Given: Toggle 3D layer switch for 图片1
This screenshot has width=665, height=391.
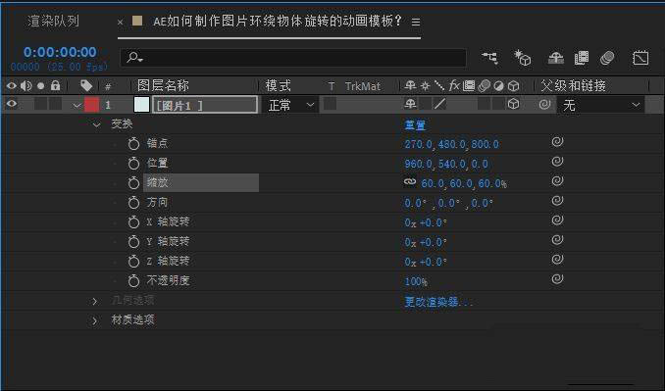Looking at the screenshot, I should pos(514,104).
